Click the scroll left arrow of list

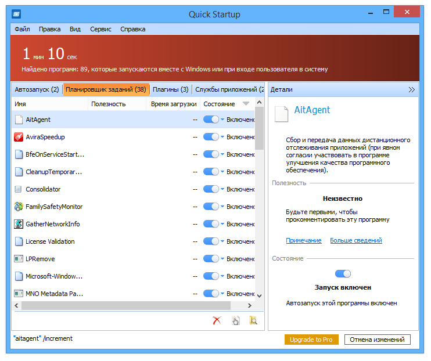[16, 305]
